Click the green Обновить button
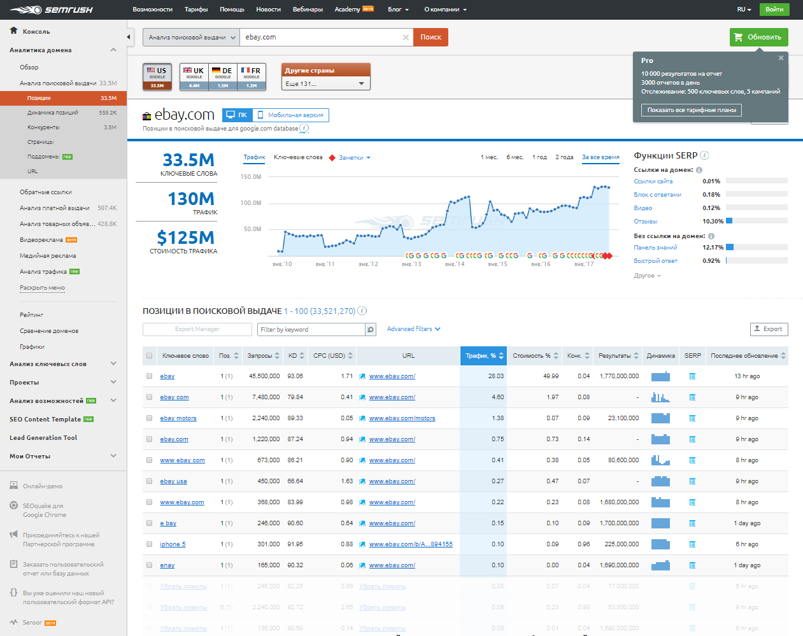 758,37
